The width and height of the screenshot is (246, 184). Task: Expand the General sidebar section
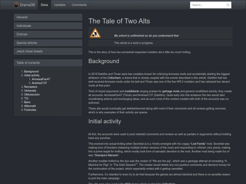tap(48, 17)
